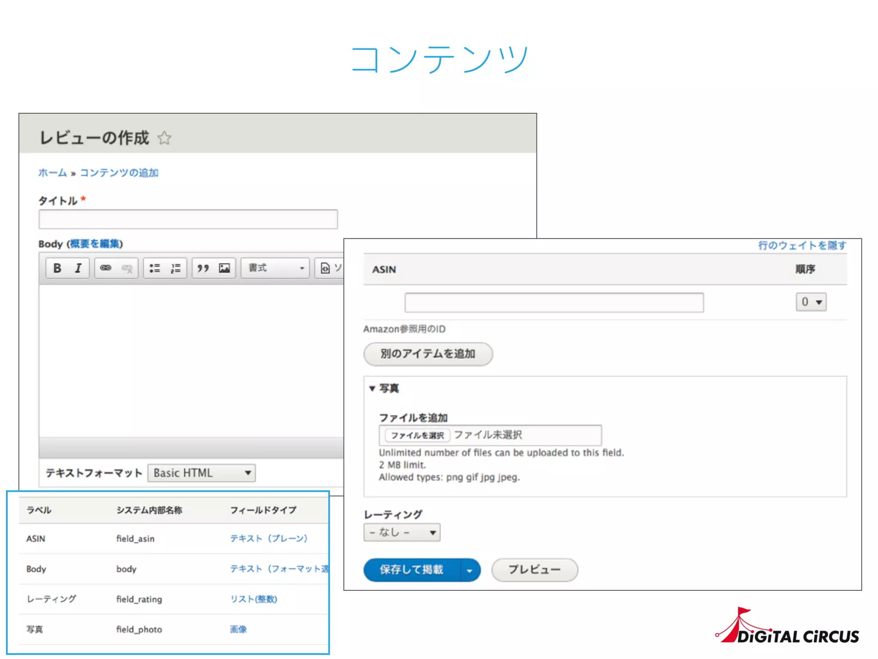Image resolution: width=878 pixels, height=659 pixels.
Task: Click the タイトル input field
Action: (188, 220)
